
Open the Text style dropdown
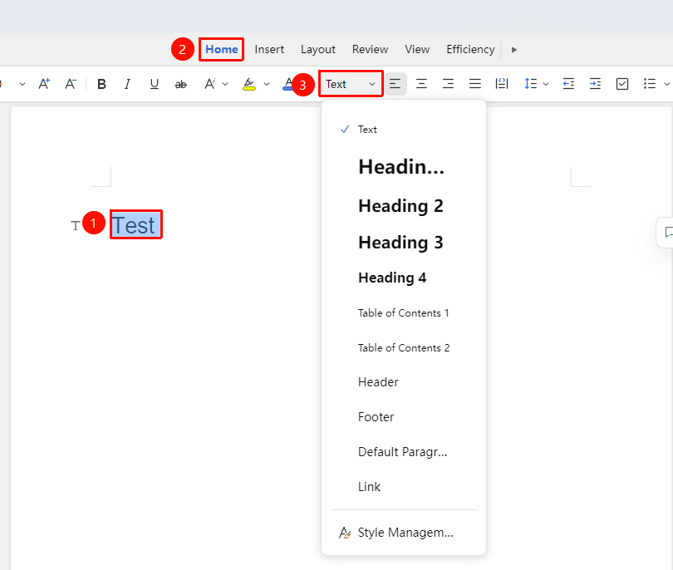[x=351, y=84]
